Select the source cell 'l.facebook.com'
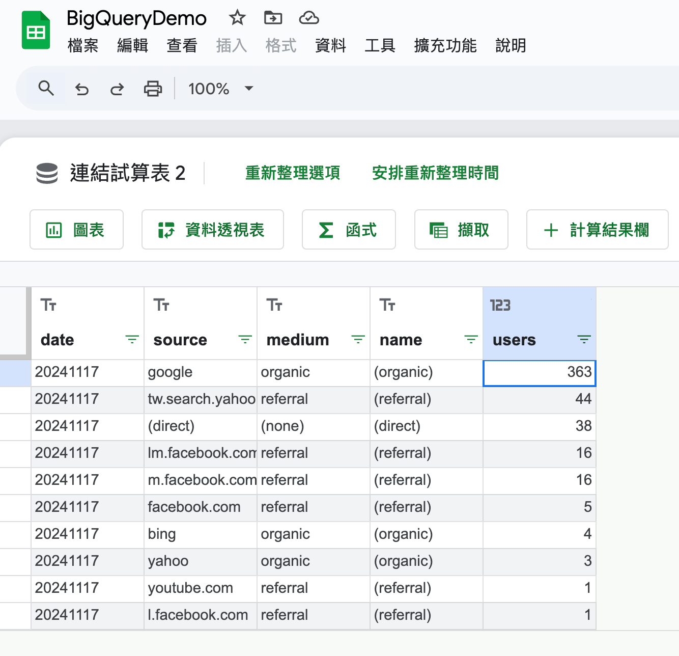The image size is (679, 656). [201, 616]
